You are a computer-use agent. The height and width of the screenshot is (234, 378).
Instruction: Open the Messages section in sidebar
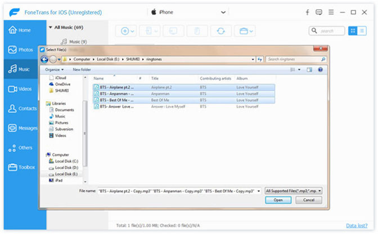point(22,128)
